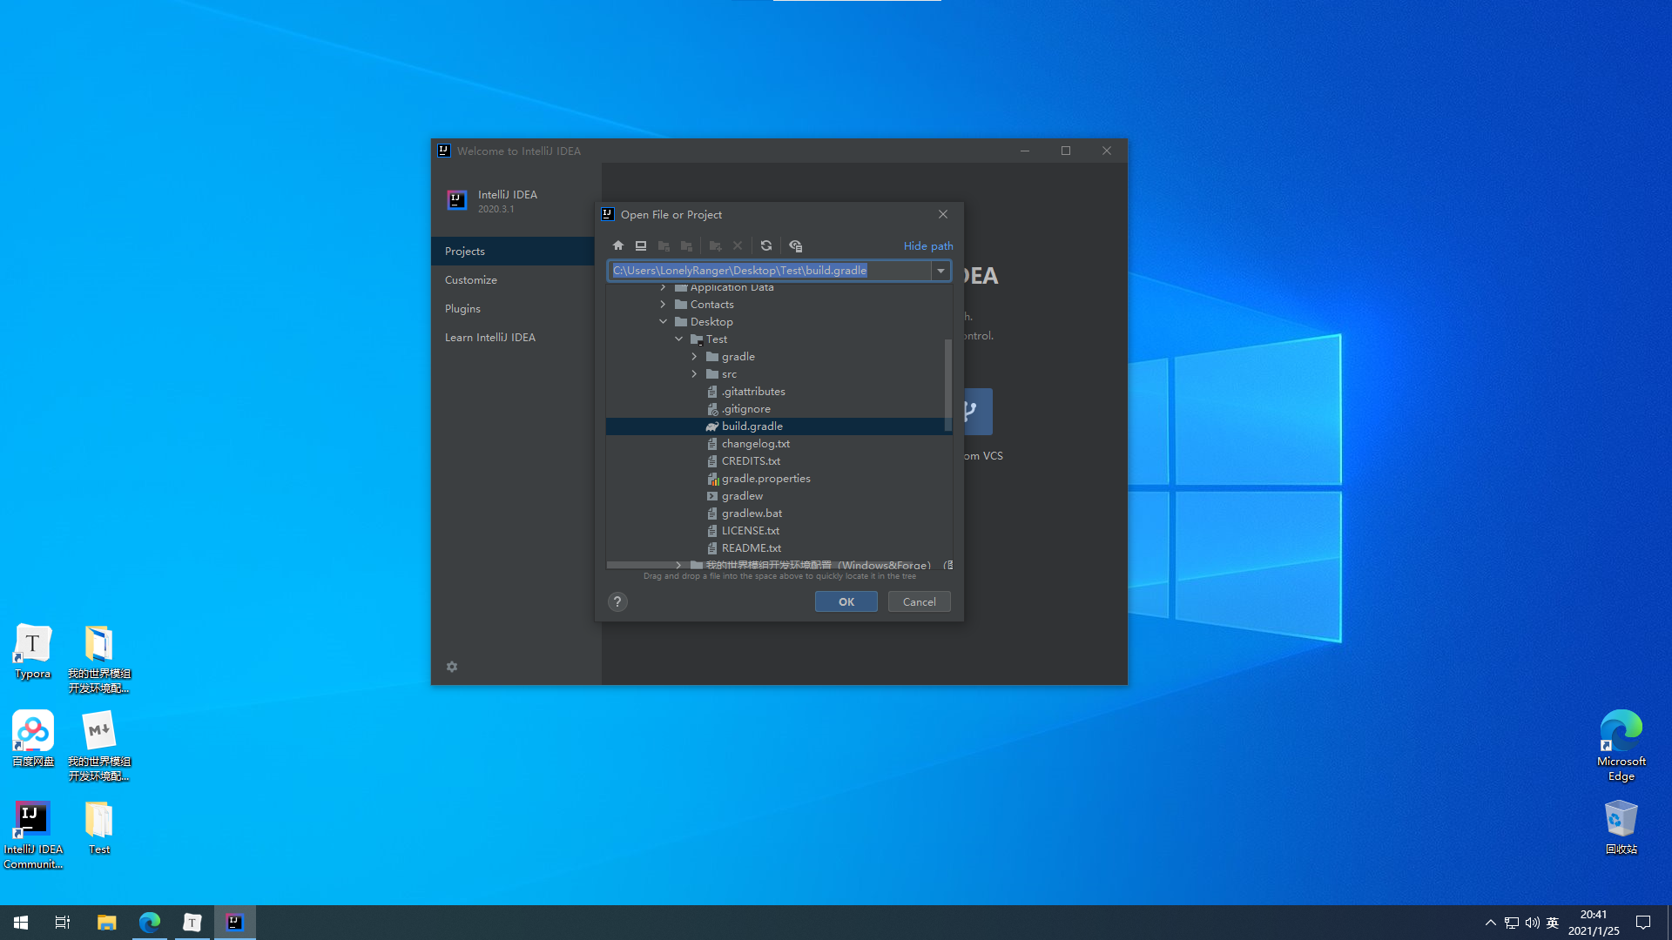Click the Desktop directory toolbar icon

tap(641, 245)
